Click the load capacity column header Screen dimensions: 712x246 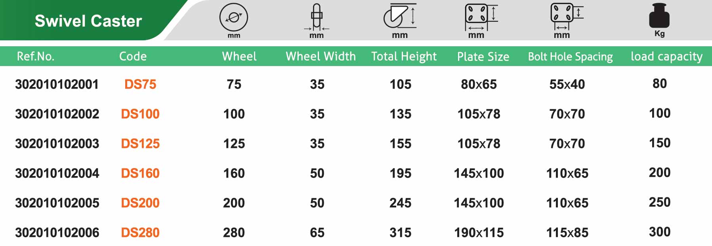click(x=666, y=57)
